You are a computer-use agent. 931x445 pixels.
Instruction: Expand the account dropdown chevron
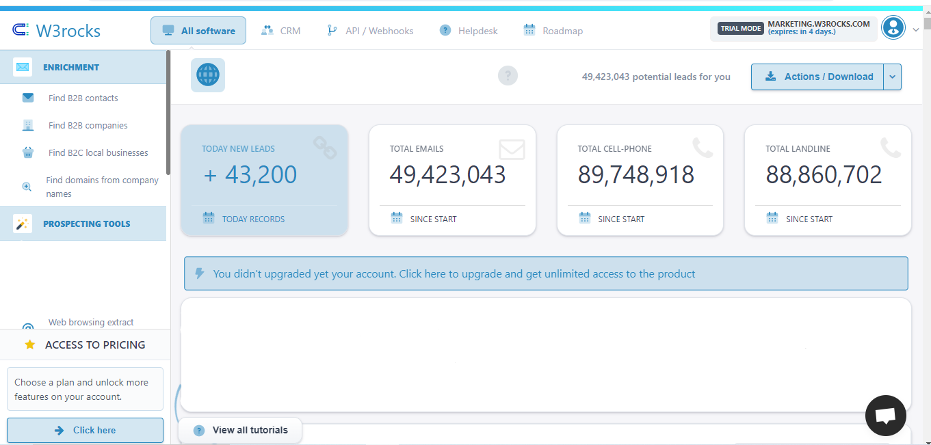click(x=916, y=29)
